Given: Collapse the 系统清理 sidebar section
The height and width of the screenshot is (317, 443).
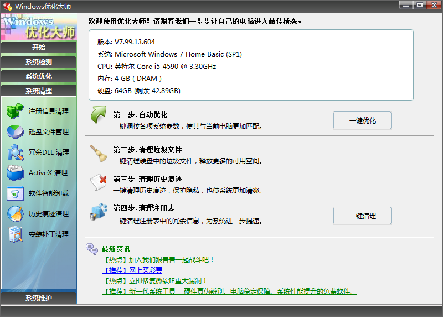Looking at the screenshot, I should 39,91.
